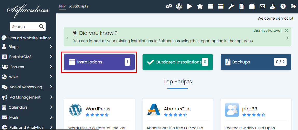
Task: Click the Welcome democlot text
Action: point(275,18)
